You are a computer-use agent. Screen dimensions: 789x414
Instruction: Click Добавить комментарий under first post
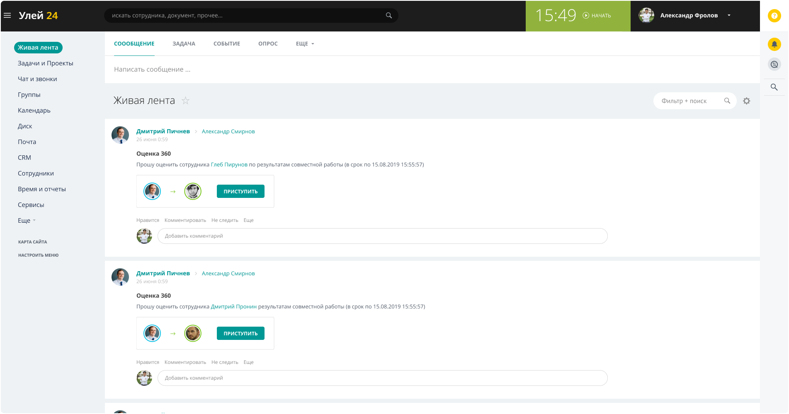382,236
